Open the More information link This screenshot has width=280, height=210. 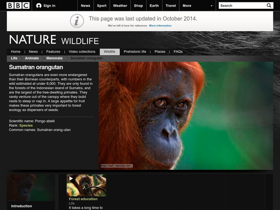(x=160, y=26)
